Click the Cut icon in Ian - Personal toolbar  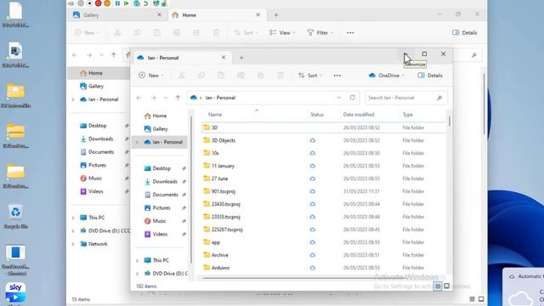click(x=181, y=76)
